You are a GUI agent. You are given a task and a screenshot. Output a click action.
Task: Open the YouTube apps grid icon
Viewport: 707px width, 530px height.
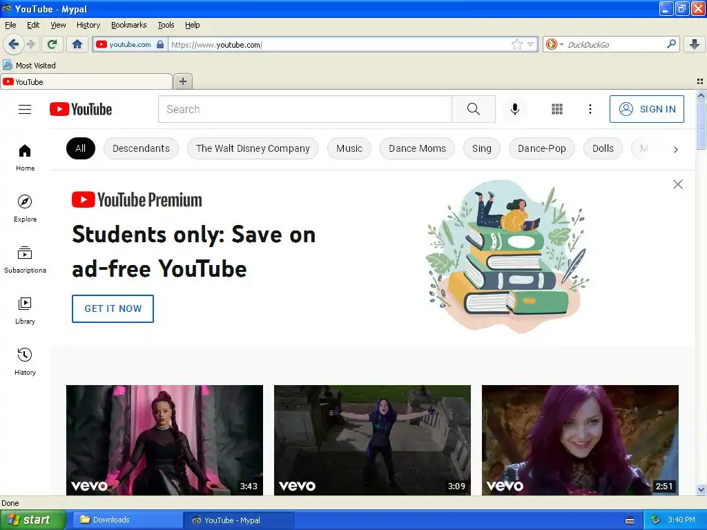point(557,109)
